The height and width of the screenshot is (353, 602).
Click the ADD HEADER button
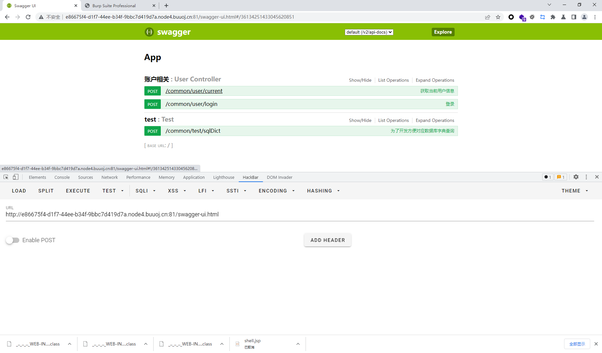328,240
